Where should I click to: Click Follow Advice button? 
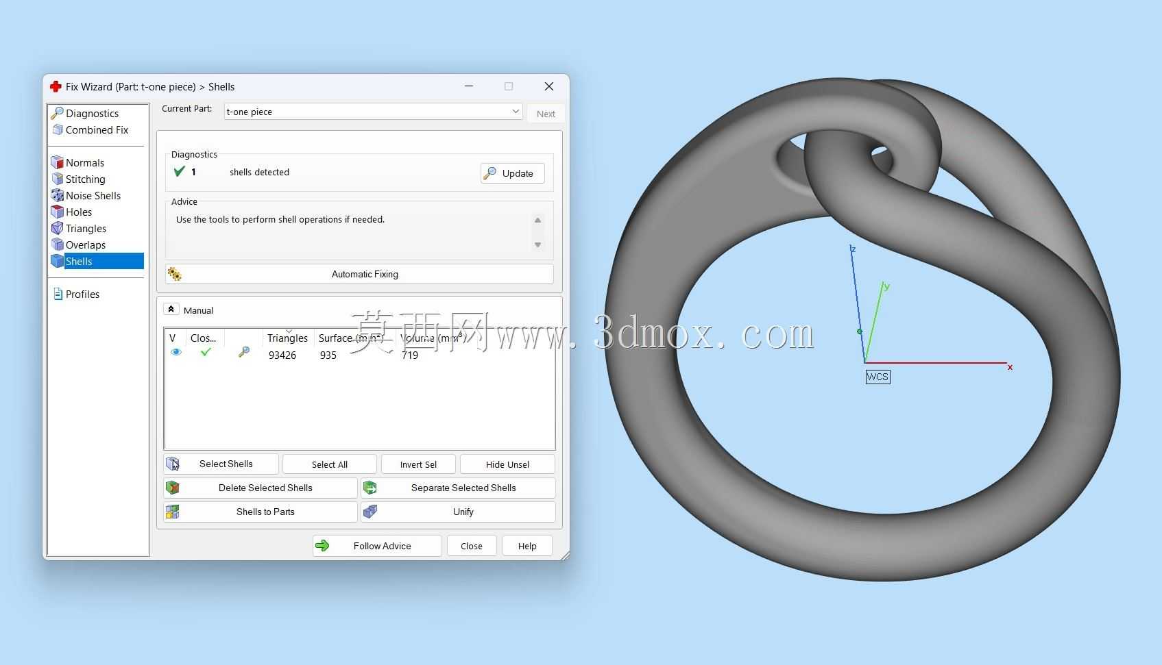point(377,546)
